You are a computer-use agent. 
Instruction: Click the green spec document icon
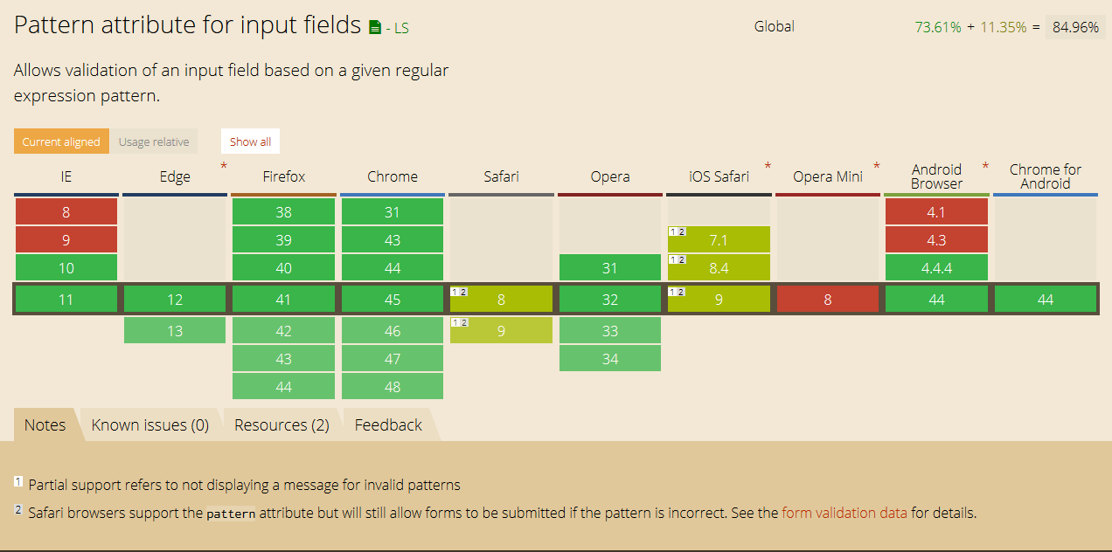coord(375,27)
